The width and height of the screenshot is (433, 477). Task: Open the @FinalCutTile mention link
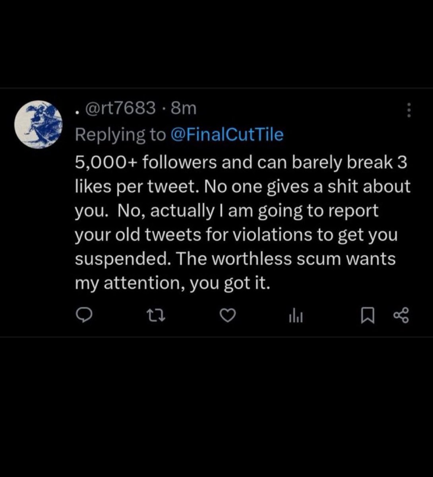pos(227,135)
